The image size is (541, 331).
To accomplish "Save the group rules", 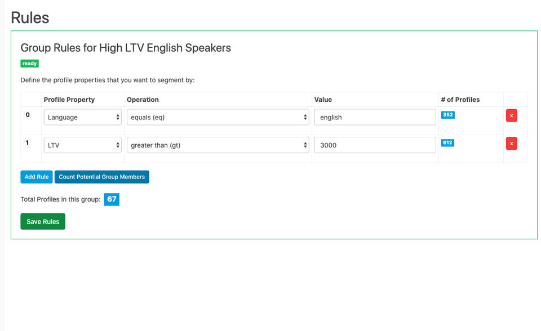I will [43, 222].
